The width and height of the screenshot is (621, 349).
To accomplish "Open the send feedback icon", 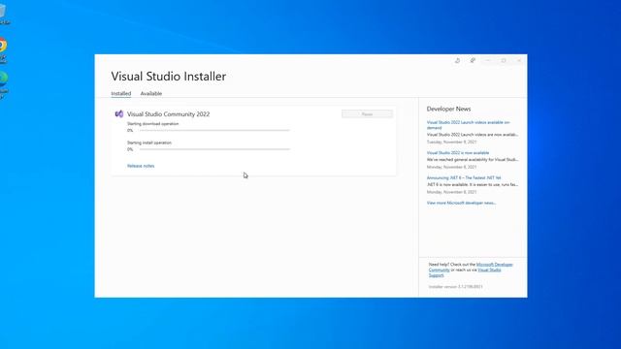I will (x=473, y=60).
